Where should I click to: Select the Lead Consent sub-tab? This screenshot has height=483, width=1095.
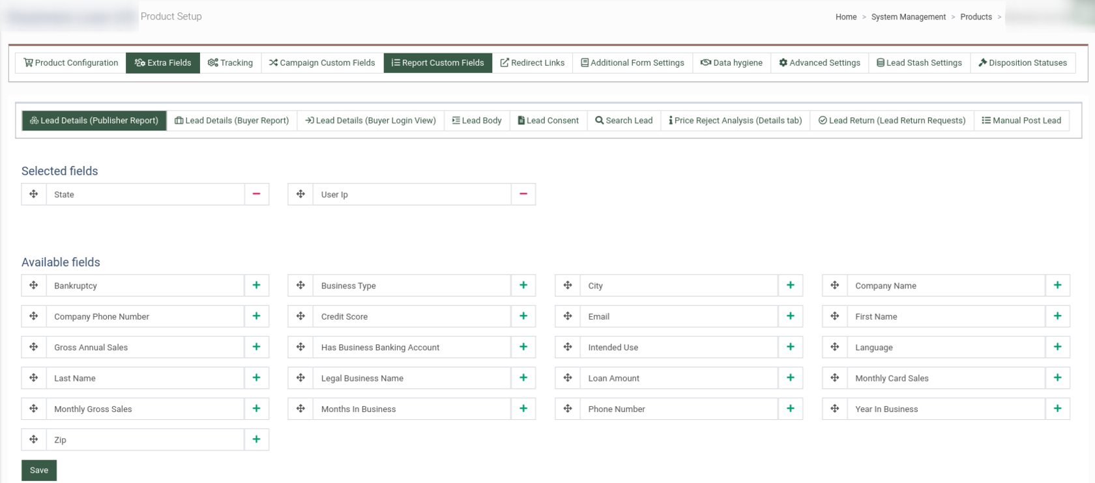pyautogui.click(x=547, y=120)
